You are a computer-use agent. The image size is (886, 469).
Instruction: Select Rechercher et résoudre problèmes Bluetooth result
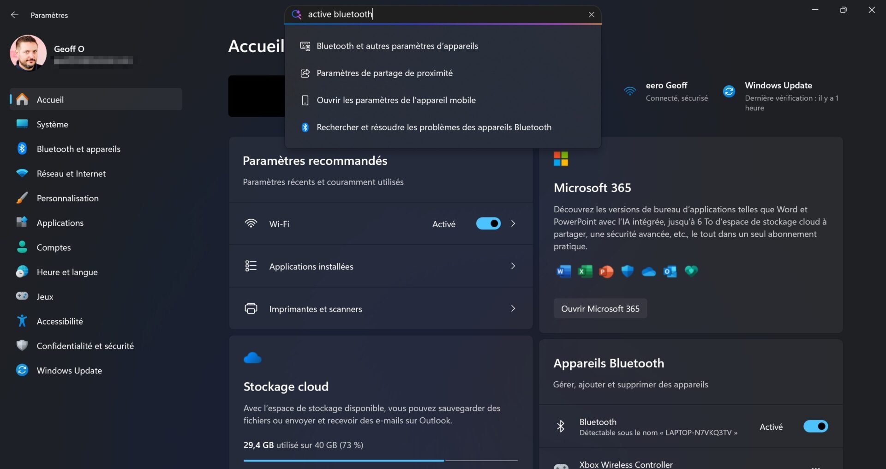(443, 127)
